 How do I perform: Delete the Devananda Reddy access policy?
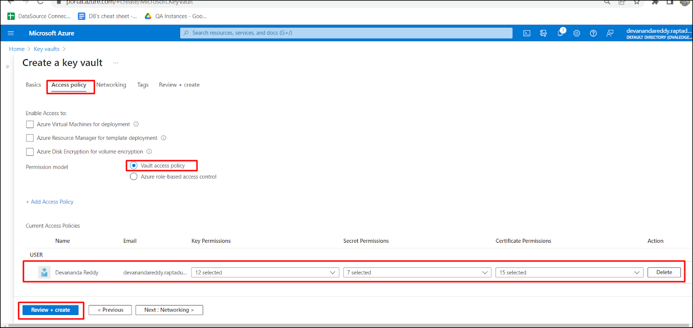click(x=664, y=272)
